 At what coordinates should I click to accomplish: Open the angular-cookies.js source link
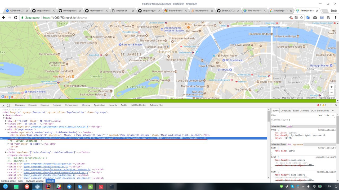[x=56, y=172]
